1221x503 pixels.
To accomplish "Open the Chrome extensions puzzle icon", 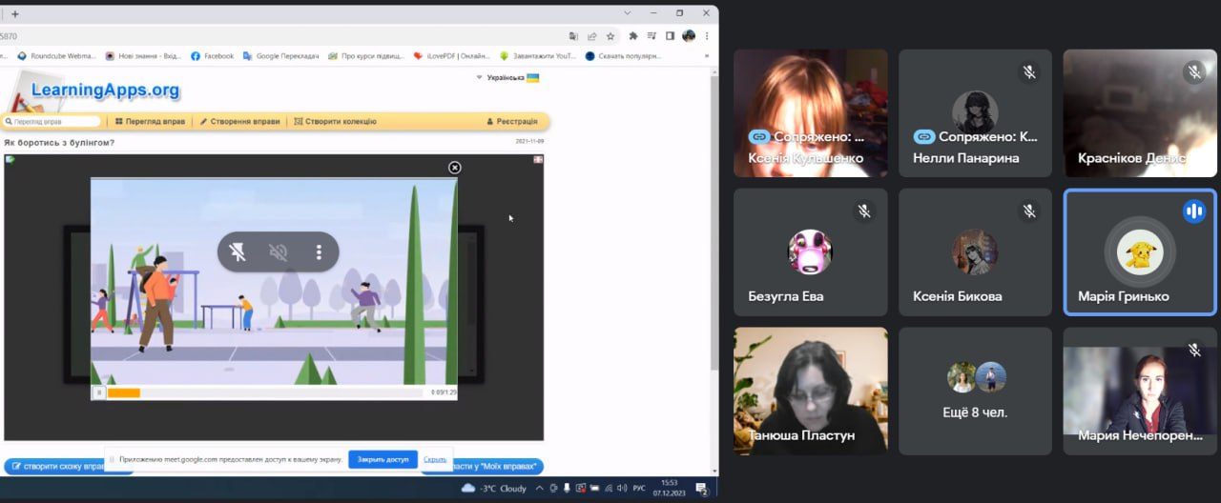I will [632, 36].
